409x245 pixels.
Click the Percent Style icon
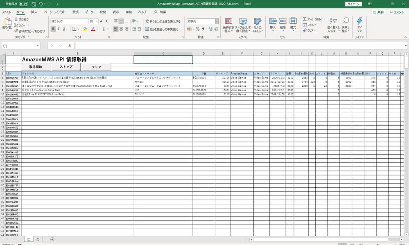tap(197, 29)
